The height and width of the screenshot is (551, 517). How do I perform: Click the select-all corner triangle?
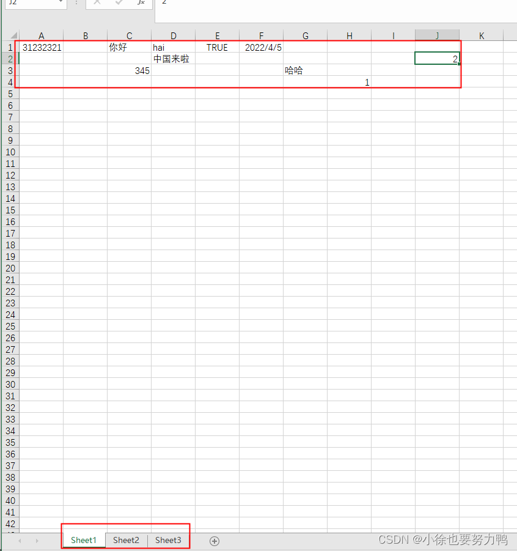tap(13, 35)
